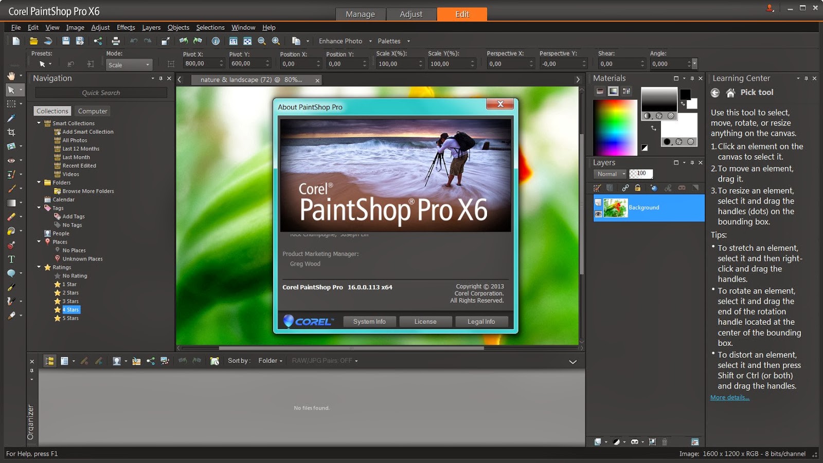Click the Learning Center Home icon
This screenshot has width=823, height=463.
[730, 93]
